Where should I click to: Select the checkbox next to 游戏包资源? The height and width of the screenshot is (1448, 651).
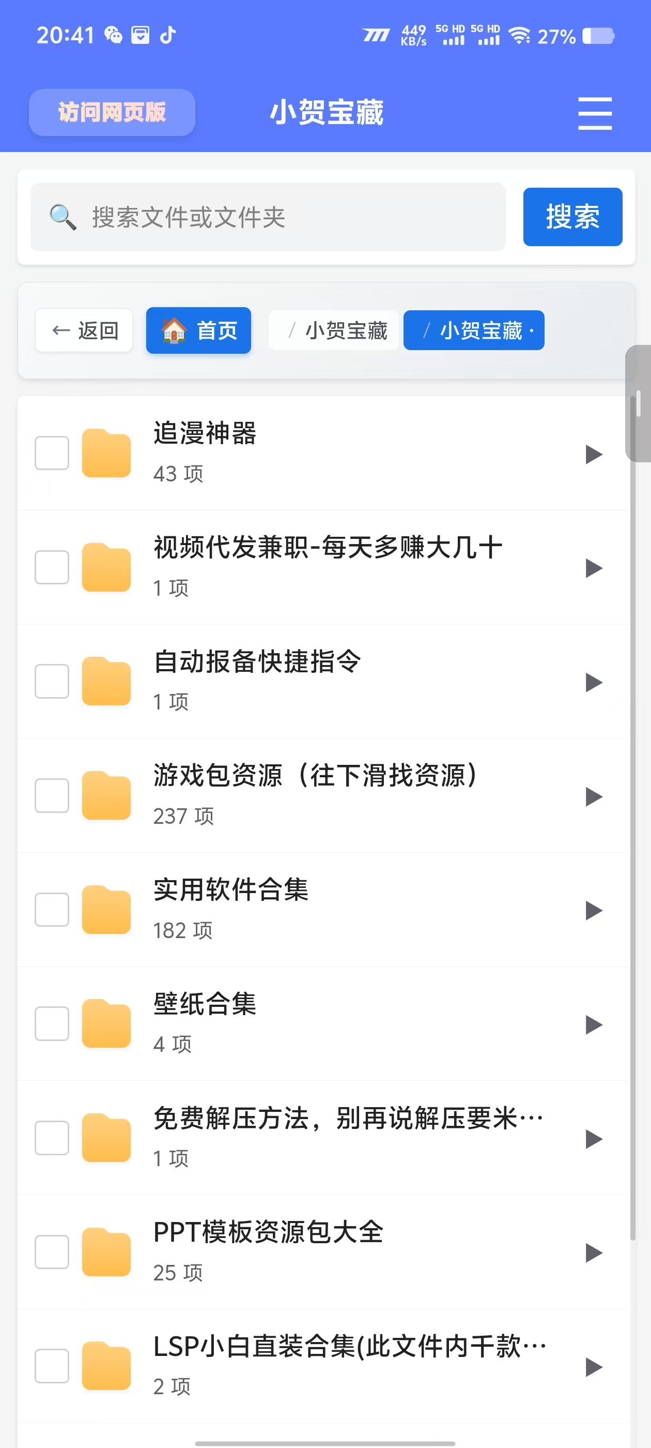[52, 795]
